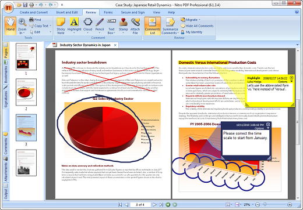Select the Highlight tool
303x210 pixels.
[x=74, y=26]
